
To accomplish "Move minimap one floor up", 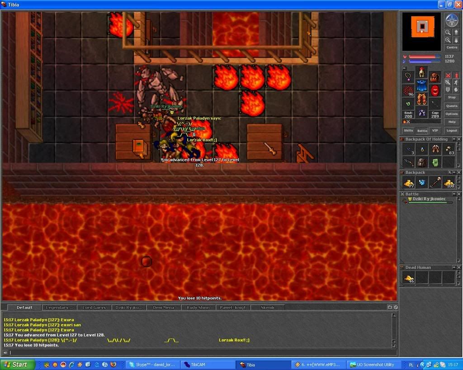I will click(x=456, y=33).
